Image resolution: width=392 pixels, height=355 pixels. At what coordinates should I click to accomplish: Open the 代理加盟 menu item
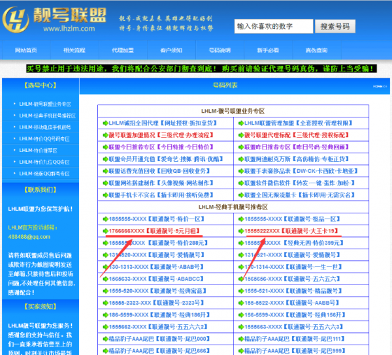point(123,50)
